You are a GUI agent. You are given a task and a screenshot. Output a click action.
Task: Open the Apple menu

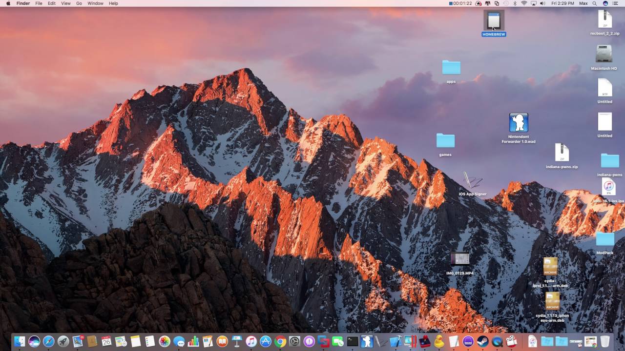8,3
